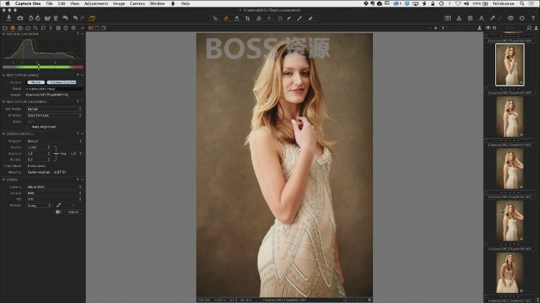Click the orange Copy adjustments icon

tap(92, 18)
